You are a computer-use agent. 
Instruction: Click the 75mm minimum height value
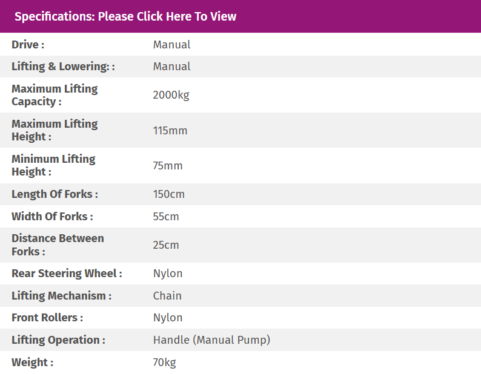coord(168,166)
